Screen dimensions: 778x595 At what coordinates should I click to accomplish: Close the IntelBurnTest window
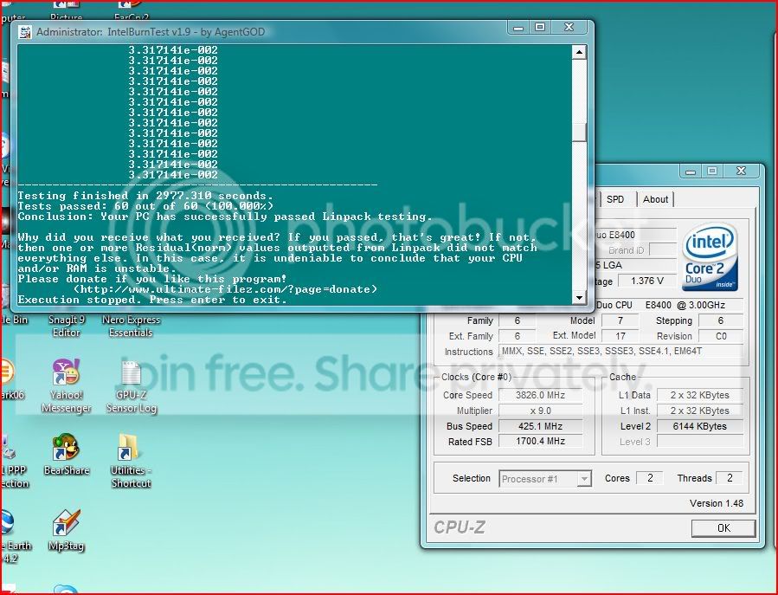click(x=569, y=28)
